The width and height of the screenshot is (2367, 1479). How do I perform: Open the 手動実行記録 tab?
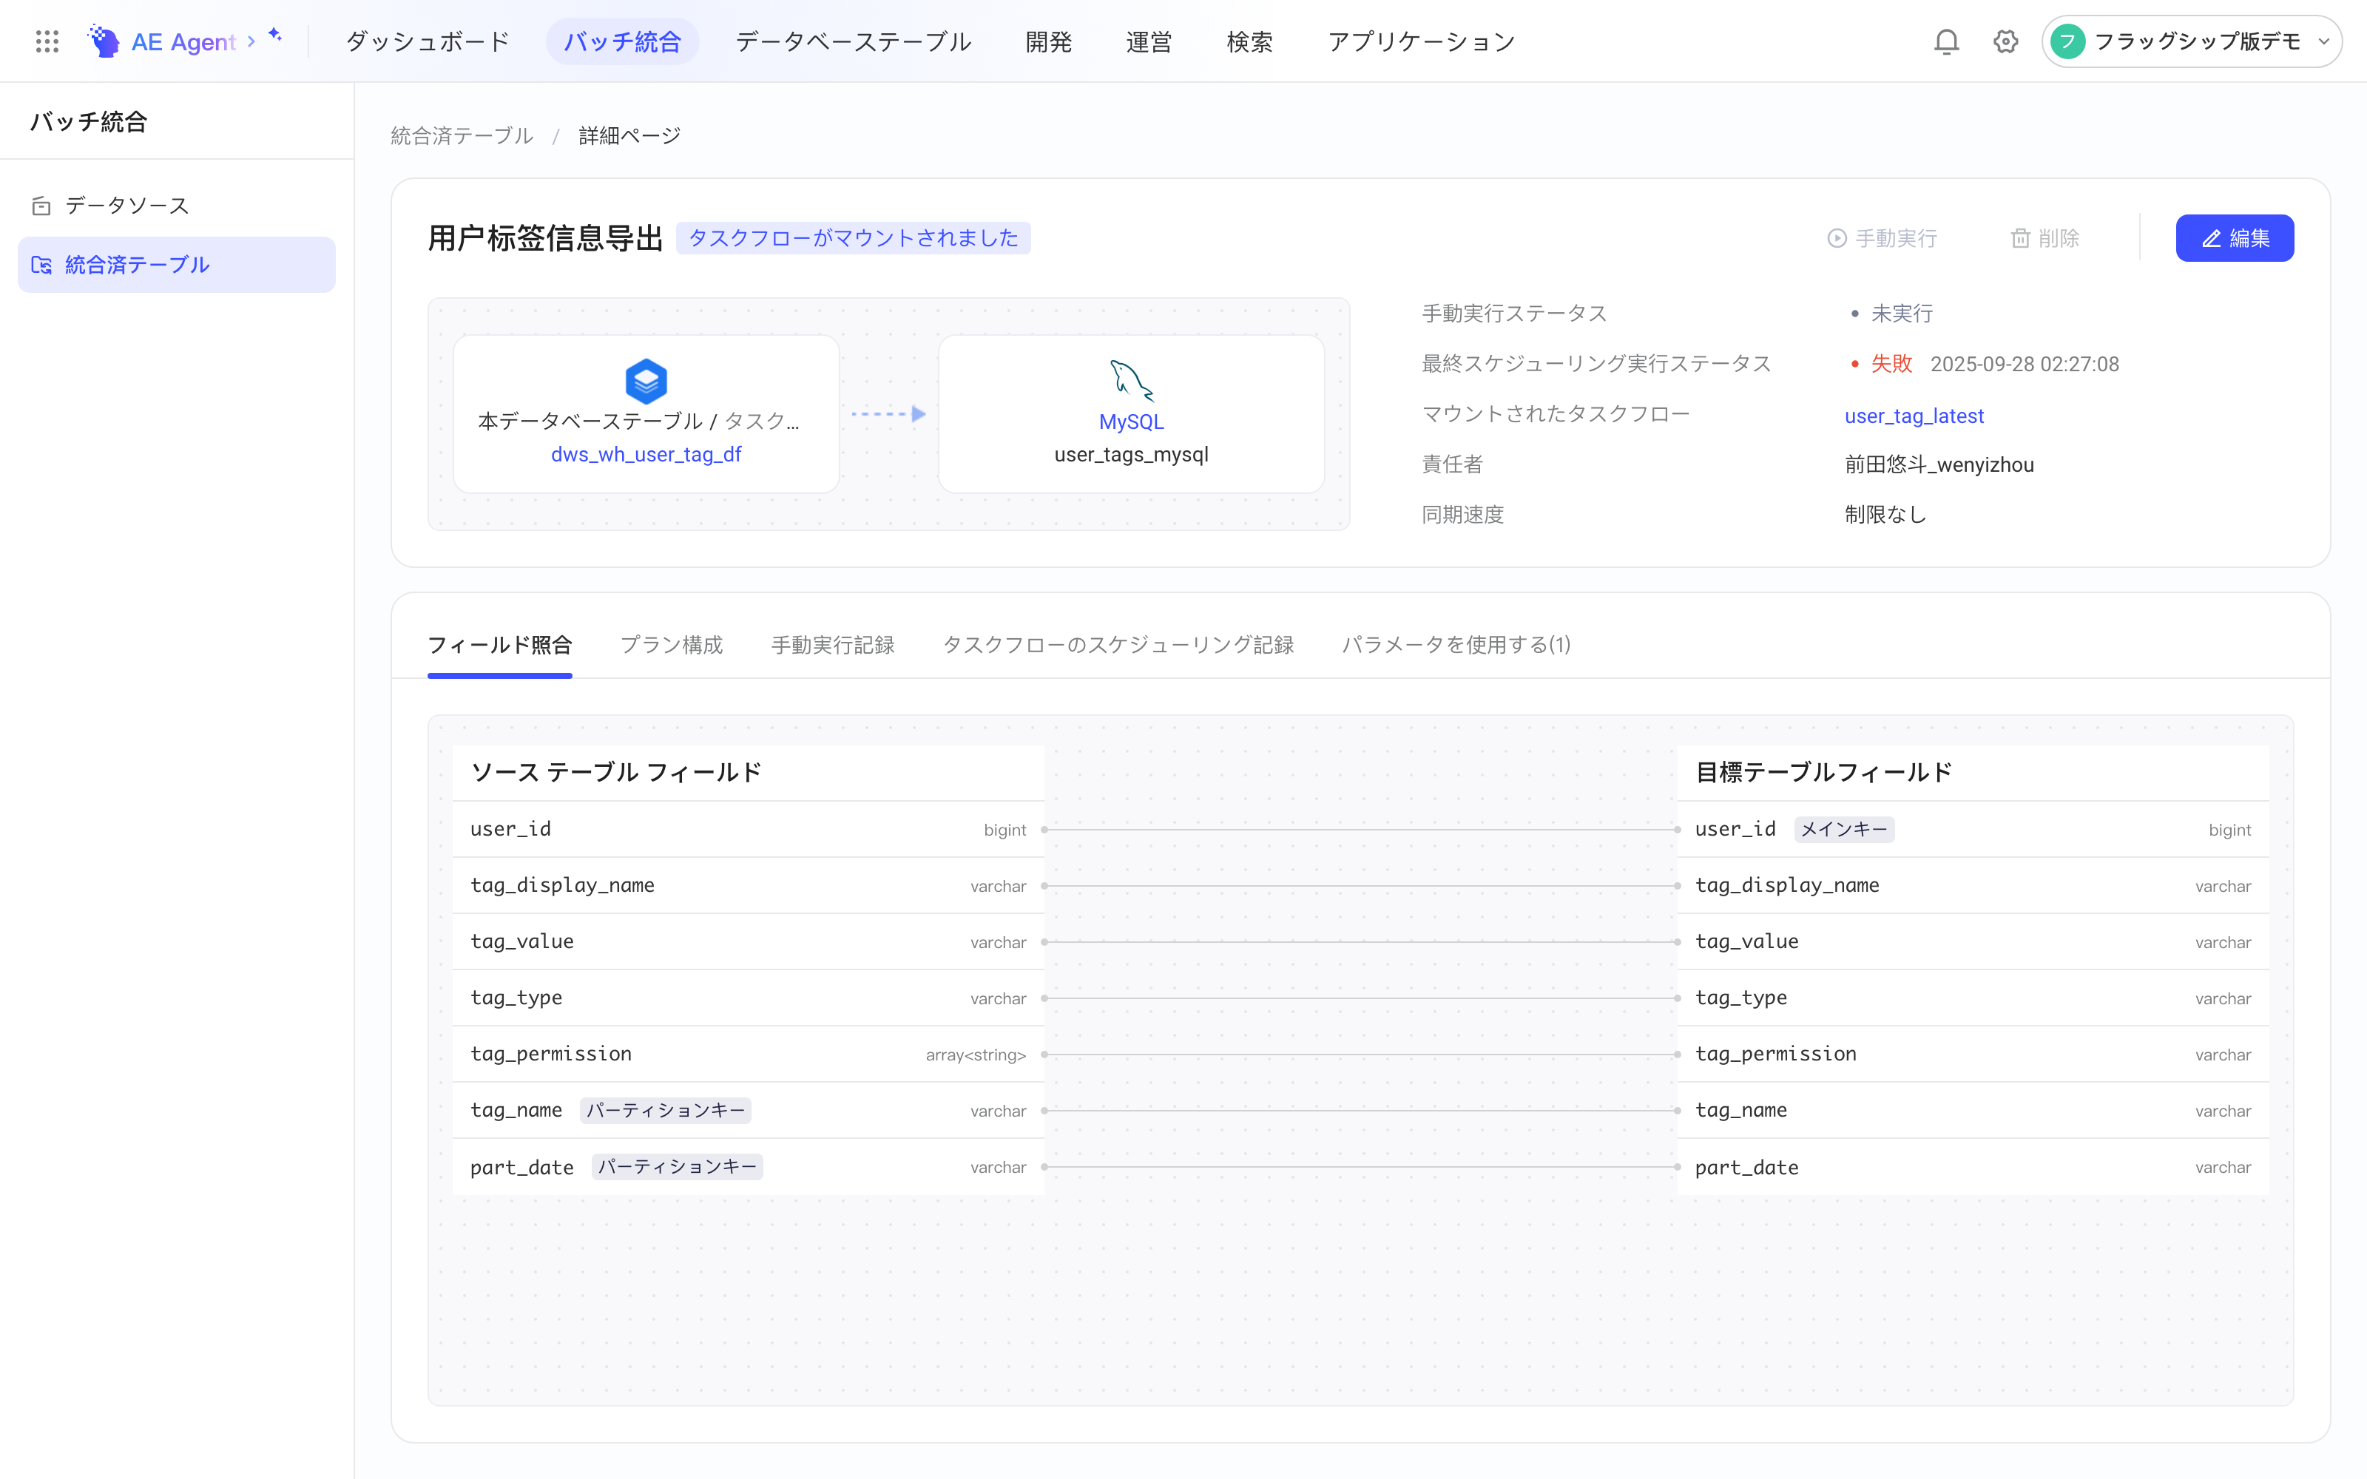click(832, 645)
